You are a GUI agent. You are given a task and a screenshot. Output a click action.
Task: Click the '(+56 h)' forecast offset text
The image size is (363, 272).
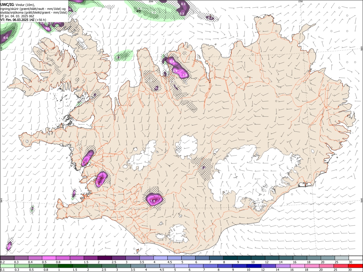[x=41, y=20]
